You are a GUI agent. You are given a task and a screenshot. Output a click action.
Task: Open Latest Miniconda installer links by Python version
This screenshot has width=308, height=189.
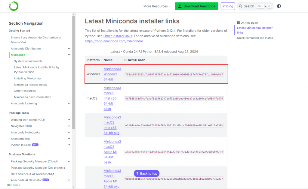pyautogui.click(x=36, y=70)
